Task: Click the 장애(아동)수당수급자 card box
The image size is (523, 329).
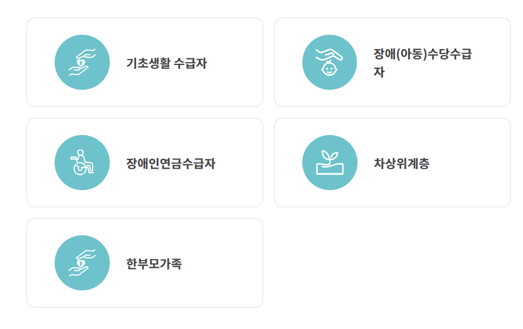Action: 392,62
